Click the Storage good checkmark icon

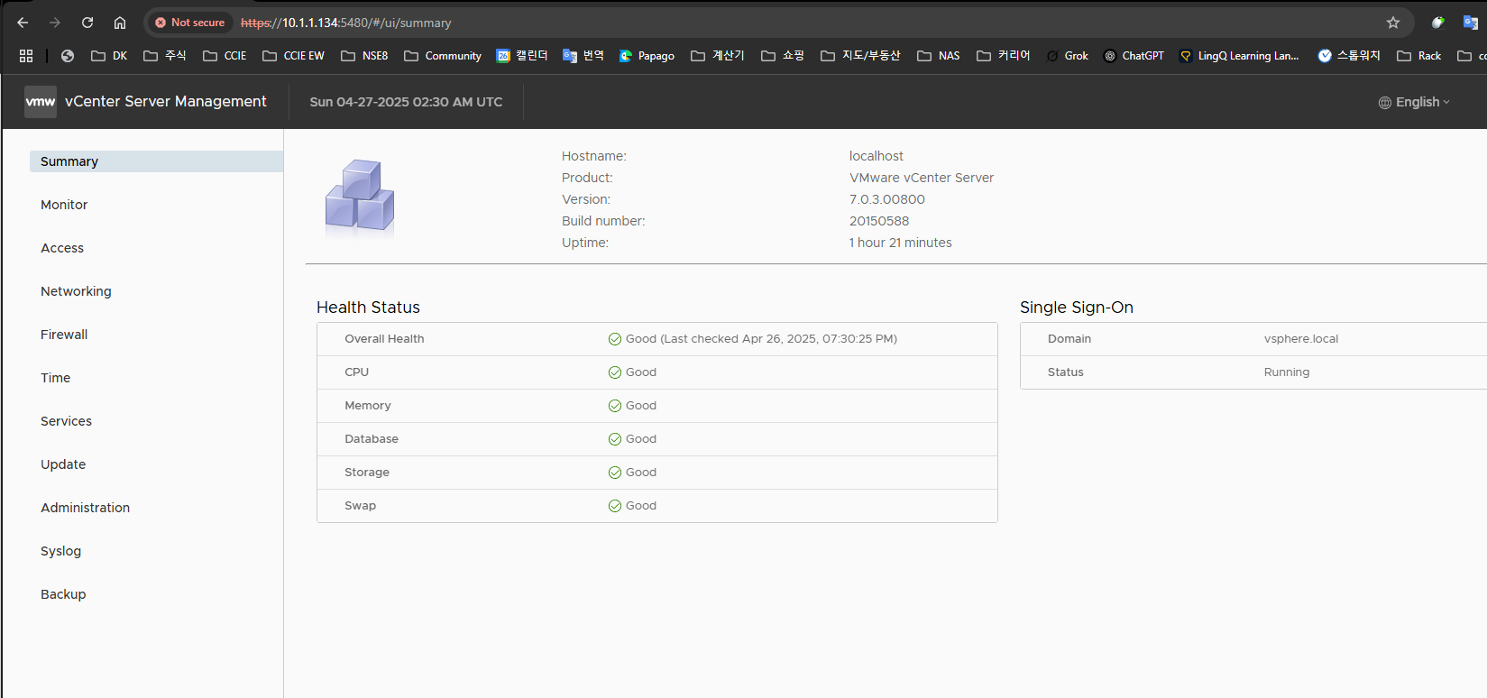(615, 473)
